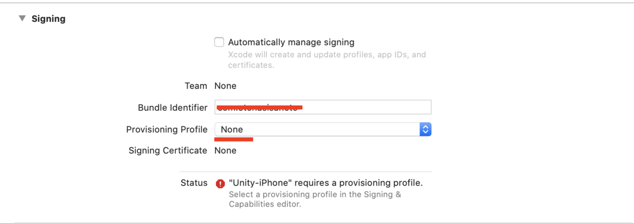Viewport: 634px width, 223px height.
Task: Click the "Automatically manage signing" label text
Action: click(x=291, y=42)
